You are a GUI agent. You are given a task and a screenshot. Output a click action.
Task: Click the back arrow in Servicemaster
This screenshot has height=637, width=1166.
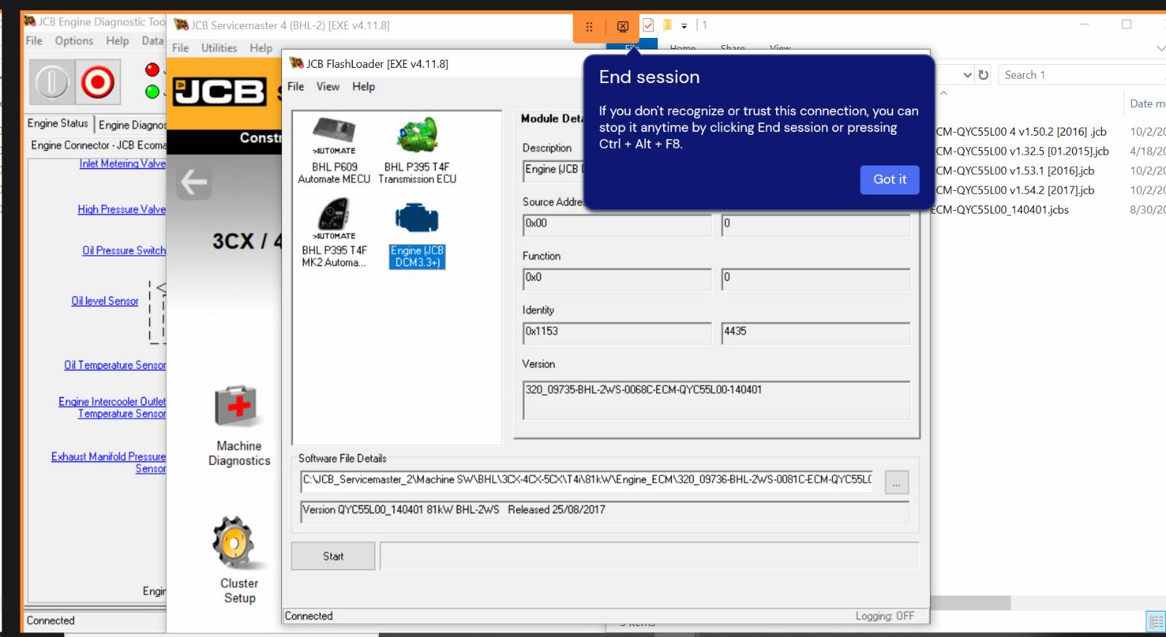click(194, 182)
